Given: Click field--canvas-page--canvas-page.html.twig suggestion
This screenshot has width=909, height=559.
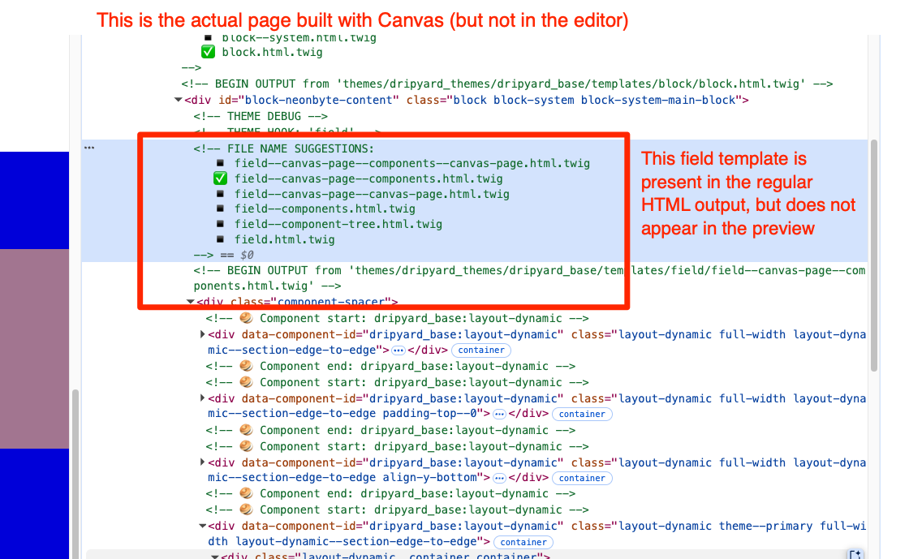Looking at the screenshot, I should click(x=372, y=194).
